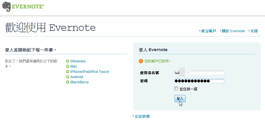Click the 登入並開始記下每一件事 heading

coord(31,50)
